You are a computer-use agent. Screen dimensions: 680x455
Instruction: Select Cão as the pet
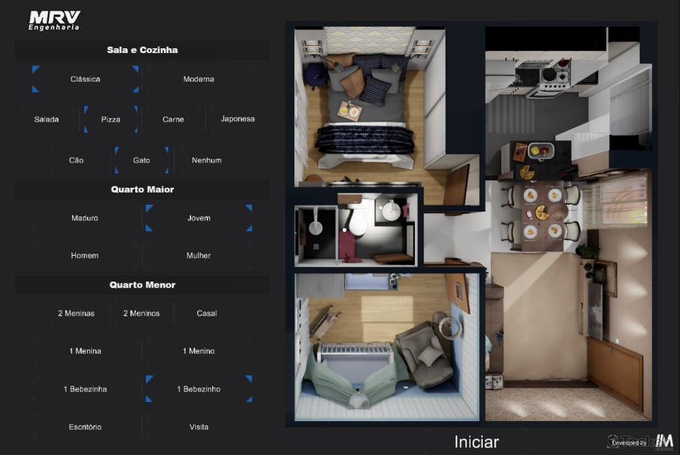[x=76, y=161]
